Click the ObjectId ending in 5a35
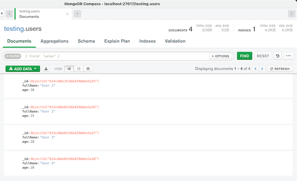The width and height of the screenshot is (297, 181). point(65,81)
